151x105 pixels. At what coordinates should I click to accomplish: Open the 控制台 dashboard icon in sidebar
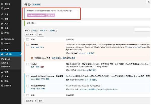point(2,4)
